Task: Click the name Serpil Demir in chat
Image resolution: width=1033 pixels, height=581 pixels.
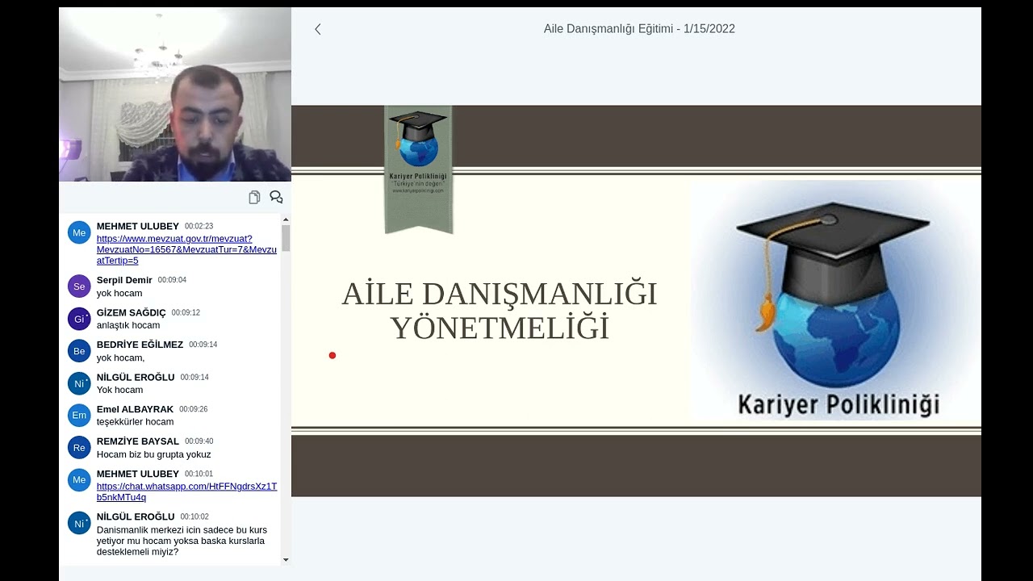Action: [124, 280]
